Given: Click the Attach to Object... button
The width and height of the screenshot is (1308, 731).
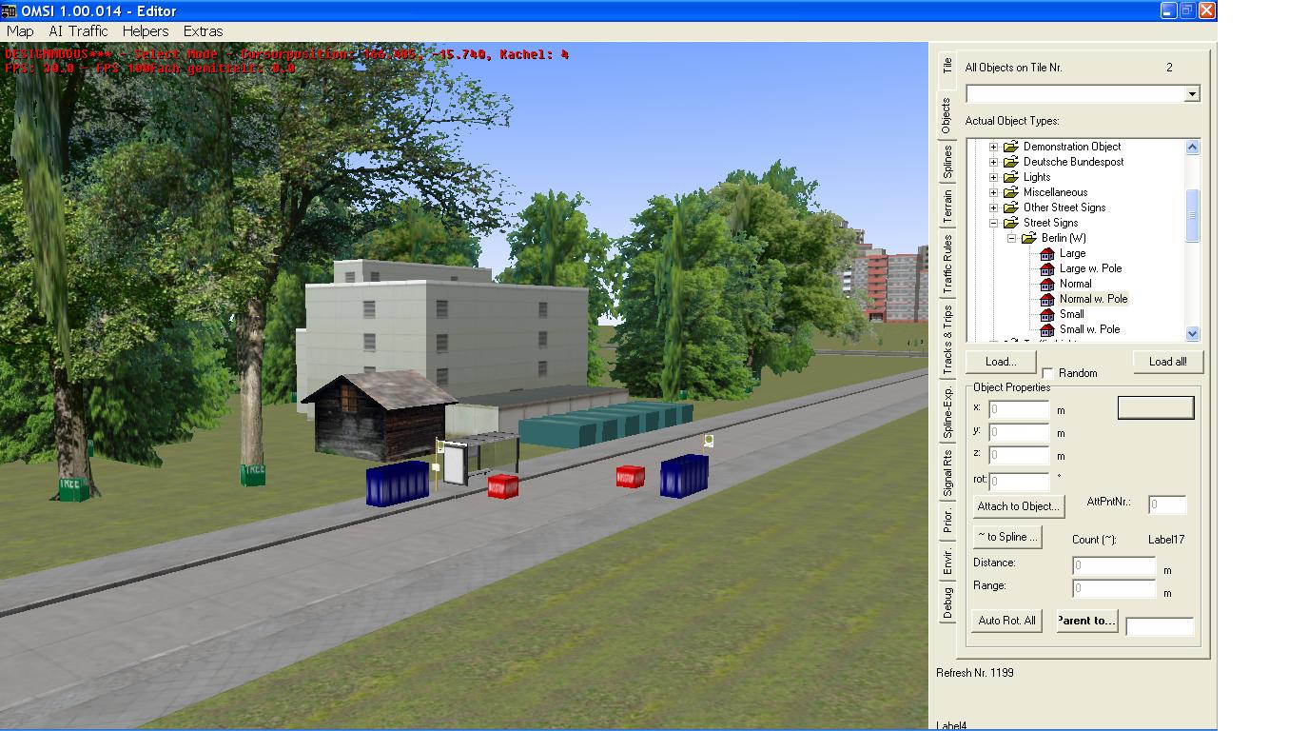Looking at the screenshot, I should (x=1017, y=506).
